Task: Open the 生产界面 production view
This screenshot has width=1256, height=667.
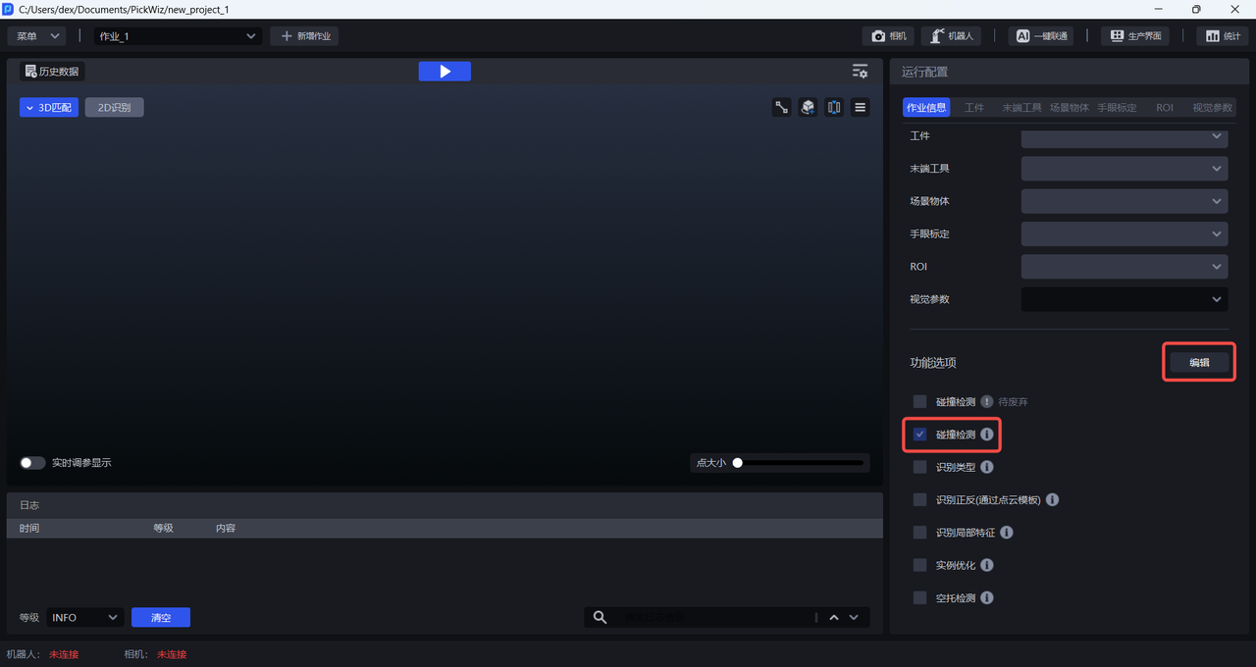Action: pyautogui.click(x=1135, y=36)
